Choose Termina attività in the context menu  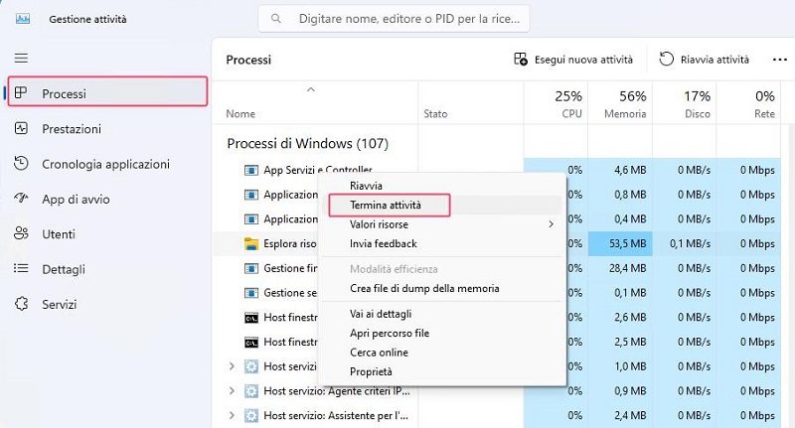click(x=387, y=206)
